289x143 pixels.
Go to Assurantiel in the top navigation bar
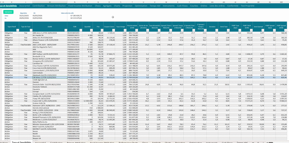[24, 6]
